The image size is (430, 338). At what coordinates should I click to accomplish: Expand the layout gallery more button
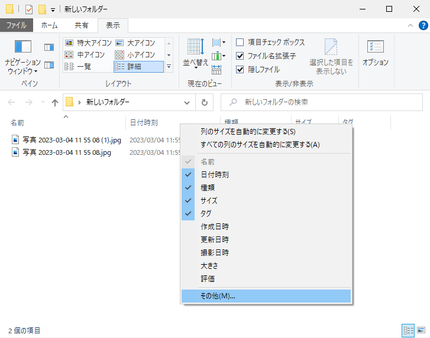(169, 67)
